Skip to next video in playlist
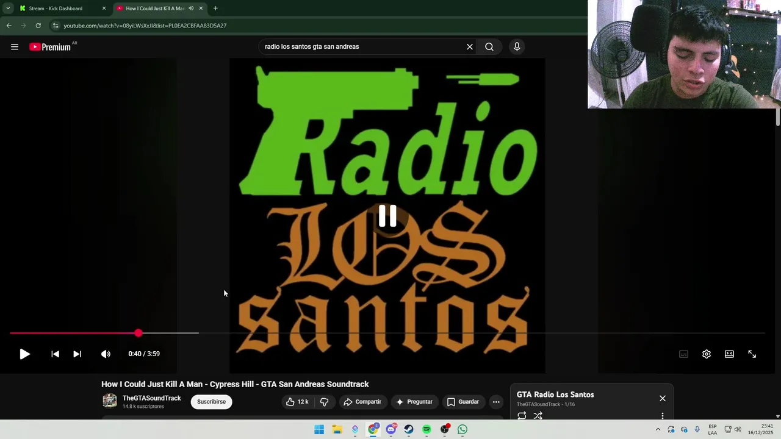This screenshot has width=781, height=439. click(77, 354)
